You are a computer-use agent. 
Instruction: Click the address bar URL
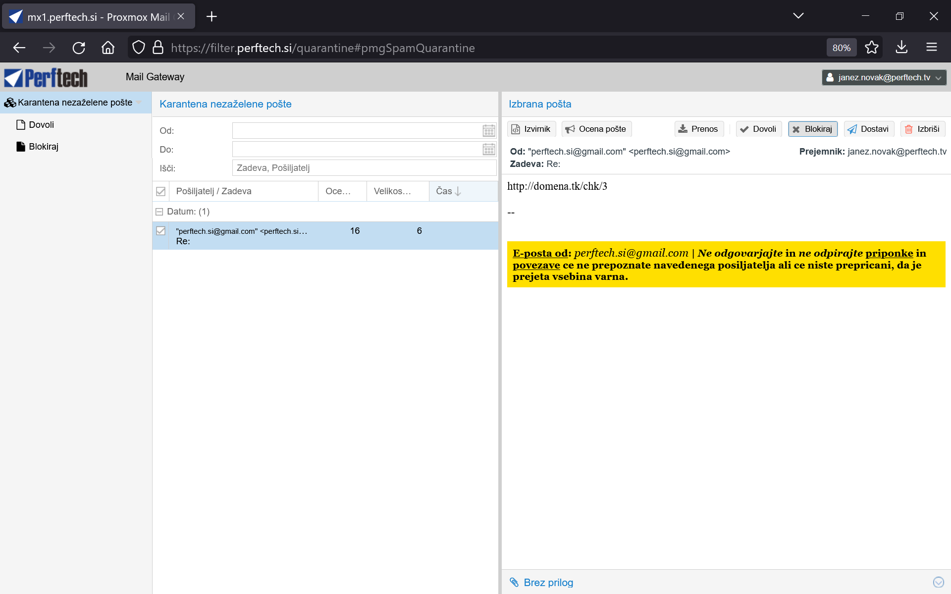pyautogui.click(x=322, y=48)
